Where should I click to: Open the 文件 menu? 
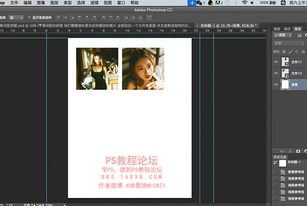(x=14, y=3)
